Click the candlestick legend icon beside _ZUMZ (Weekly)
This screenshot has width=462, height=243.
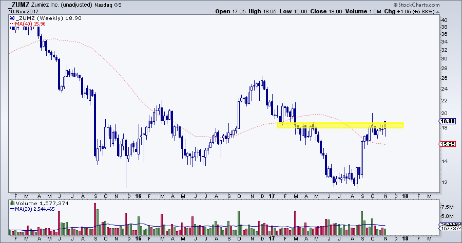pos(11,18)
